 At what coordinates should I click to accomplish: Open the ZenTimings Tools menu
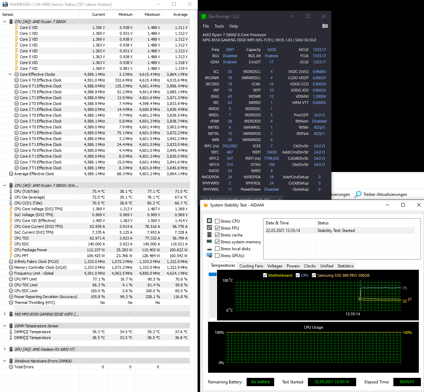pyautogui.click(x=219, y=26)
